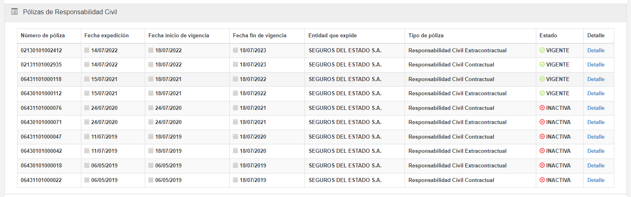Click the list icon beside Pólizas de Responsabilidad Civil

15,12
